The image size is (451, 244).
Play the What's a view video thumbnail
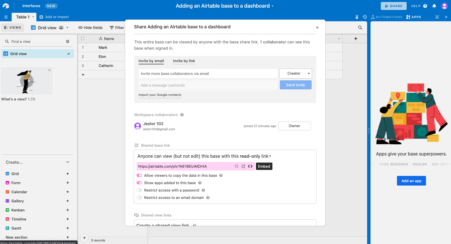click(x=27, y=81)
